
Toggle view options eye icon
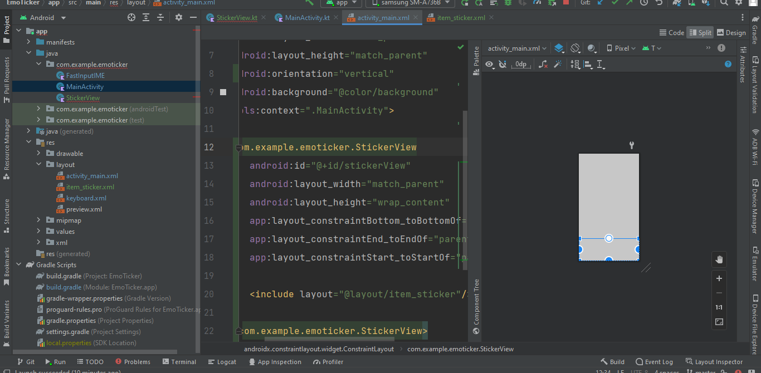pyautogui.click(x=490, y=65)
